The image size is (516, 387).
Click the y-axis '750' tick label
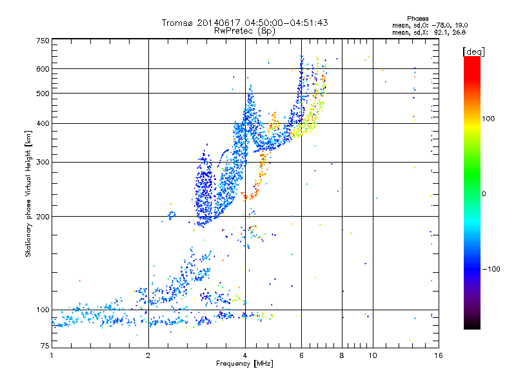point(43,41)
